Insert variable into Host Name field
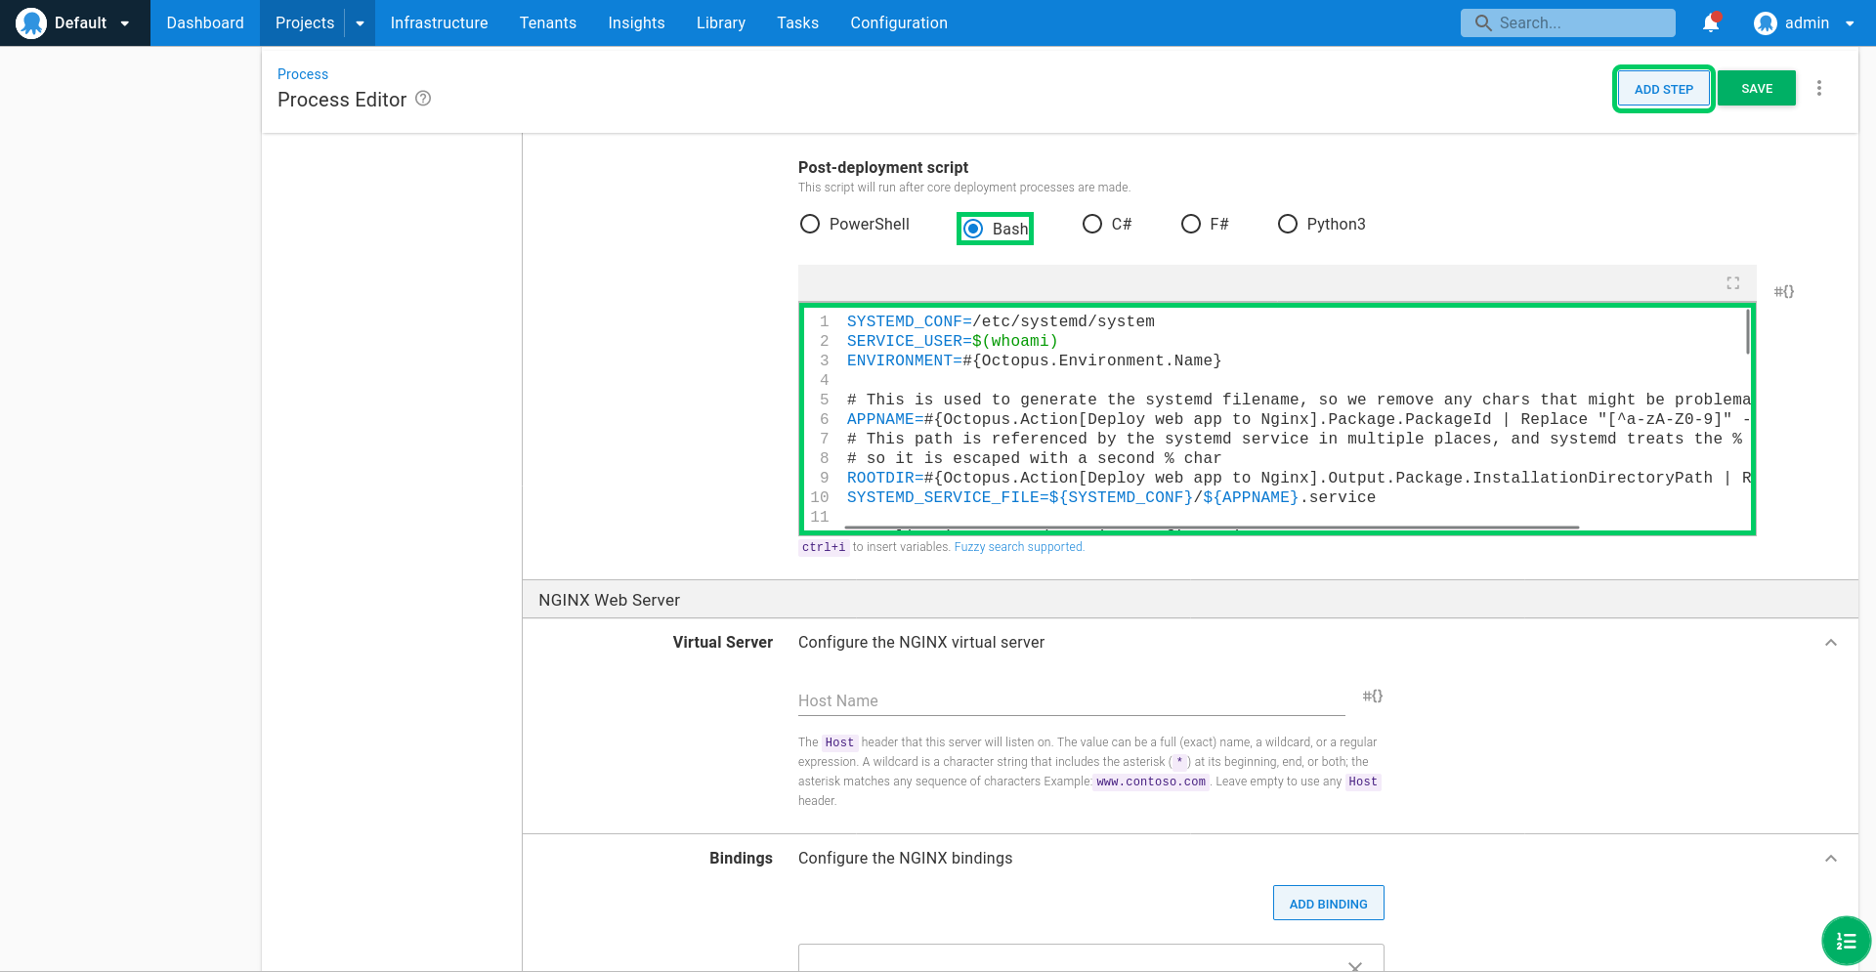The width and height of the screenshot is (1876, 972). [1373, 696]
